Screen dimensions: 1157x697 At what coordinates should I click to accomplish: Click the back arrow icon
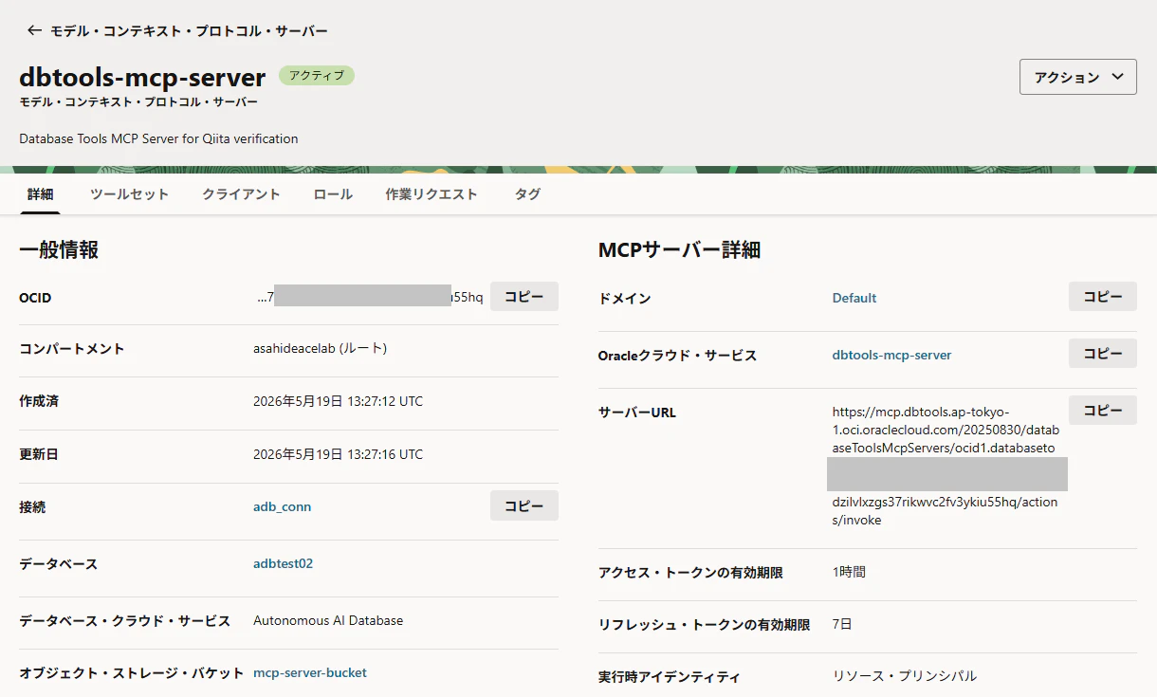click(x=35, y=30)
